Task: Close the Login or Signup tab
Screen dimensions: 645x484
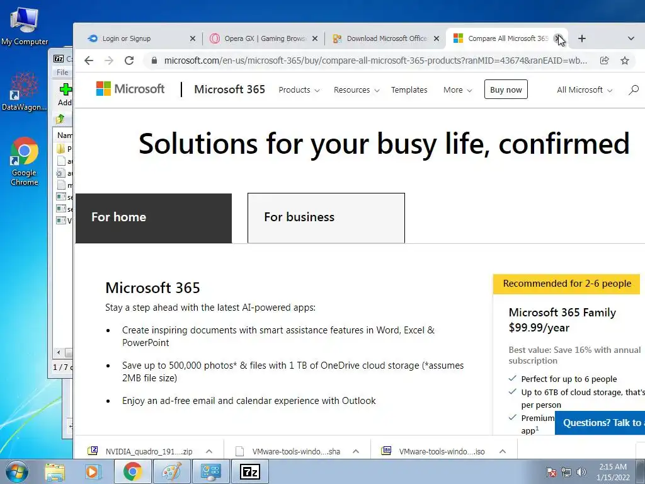Action: tap(193, 38)
